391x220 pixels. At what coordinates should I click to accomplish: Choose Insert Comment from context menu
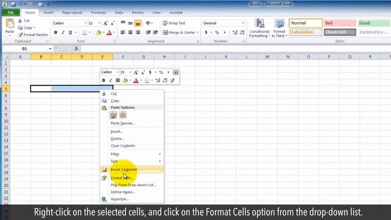click(x=132, y=170)
